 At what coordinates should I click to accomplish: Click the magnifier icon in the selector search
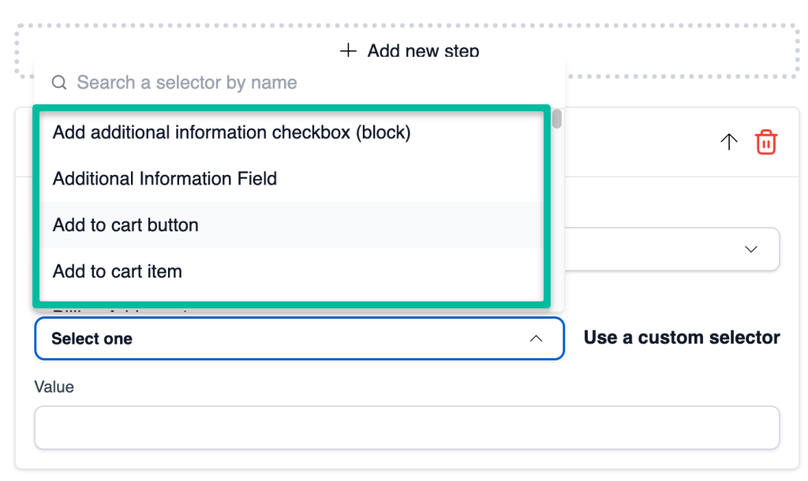pyautogui.click(x=59, y=82)
